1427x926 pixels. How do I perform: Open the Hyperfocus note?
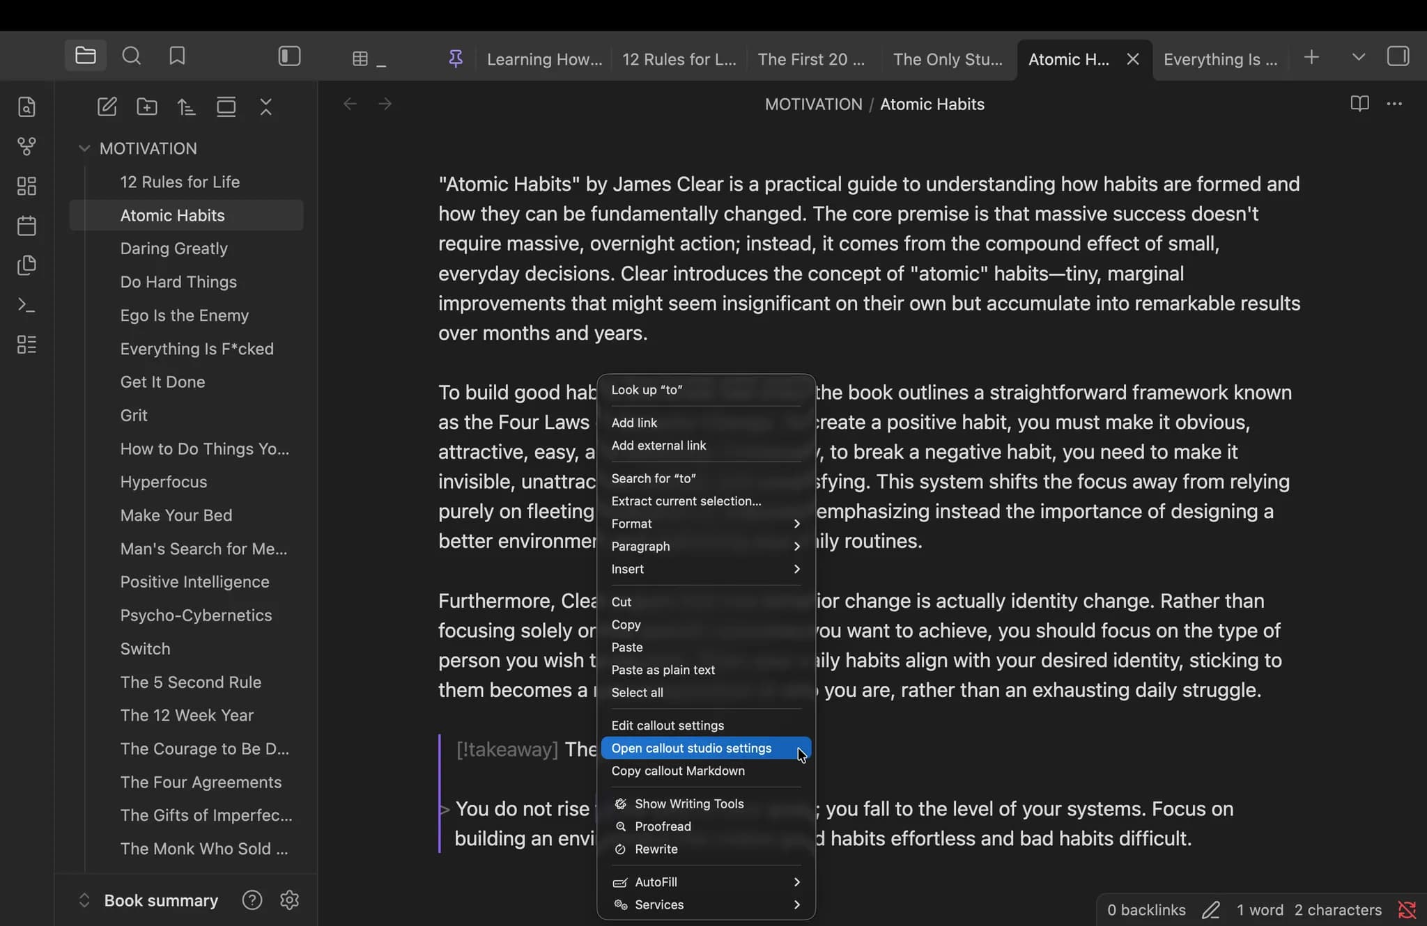point(187,482)
